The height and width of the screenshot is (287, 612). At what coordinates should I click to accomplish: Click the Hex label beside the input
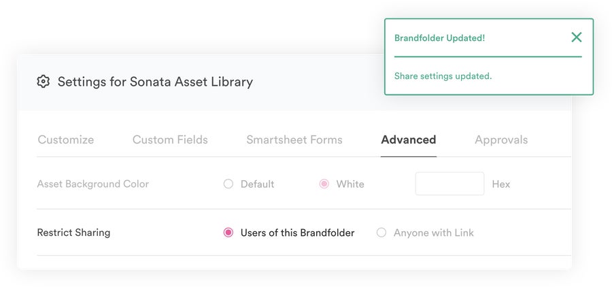point(500,184)
